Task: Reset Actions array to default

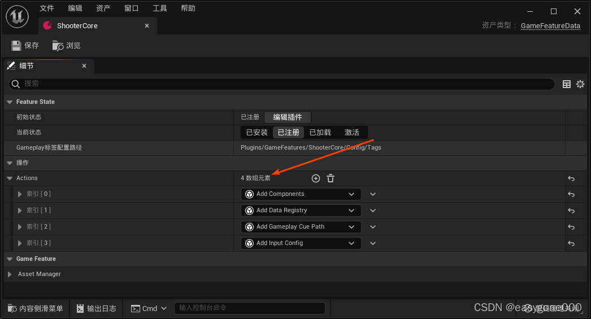Action: pos(571,178)
